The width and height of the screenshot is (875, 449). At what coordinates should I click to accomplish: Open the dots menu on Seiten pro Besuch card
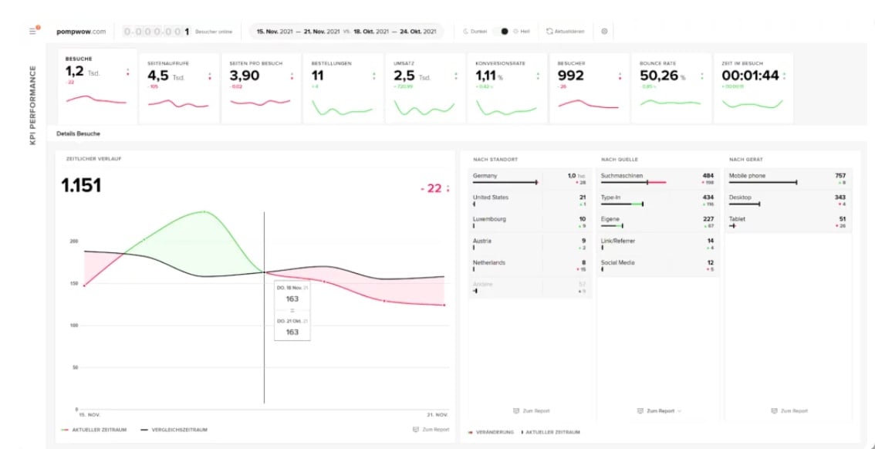[x=292, y=76]
